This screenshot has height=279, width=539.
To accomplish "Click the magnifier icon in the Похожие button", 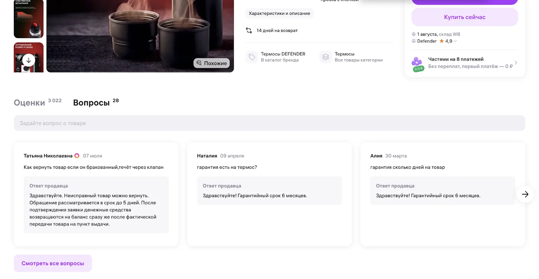I will tap(199, 63).
